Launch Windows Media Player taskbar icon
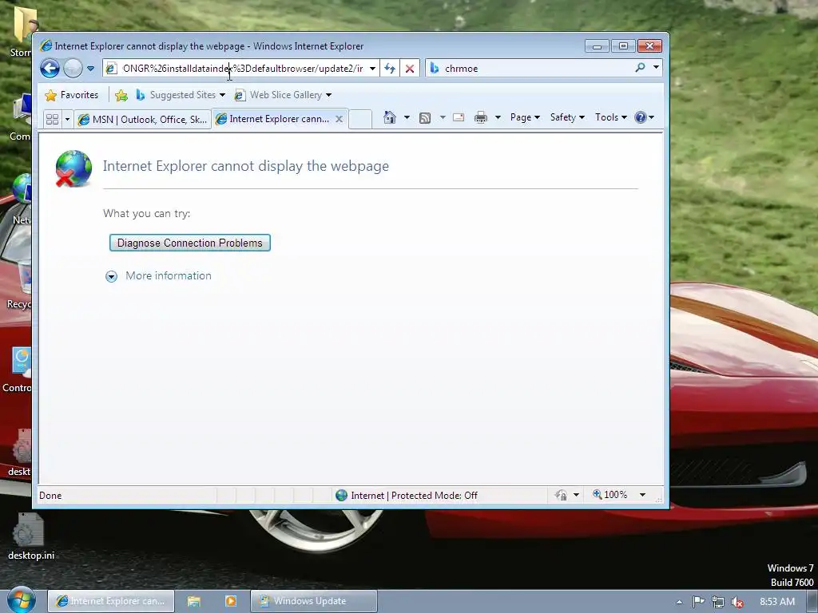Screen dimensions: 818x613 pyautogui.click(x=231, y=602)
